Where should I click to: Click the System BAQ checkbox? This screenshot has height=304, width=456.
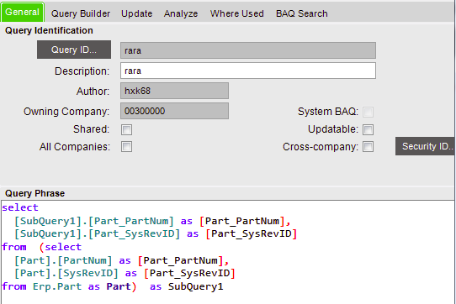coord(368,112)
